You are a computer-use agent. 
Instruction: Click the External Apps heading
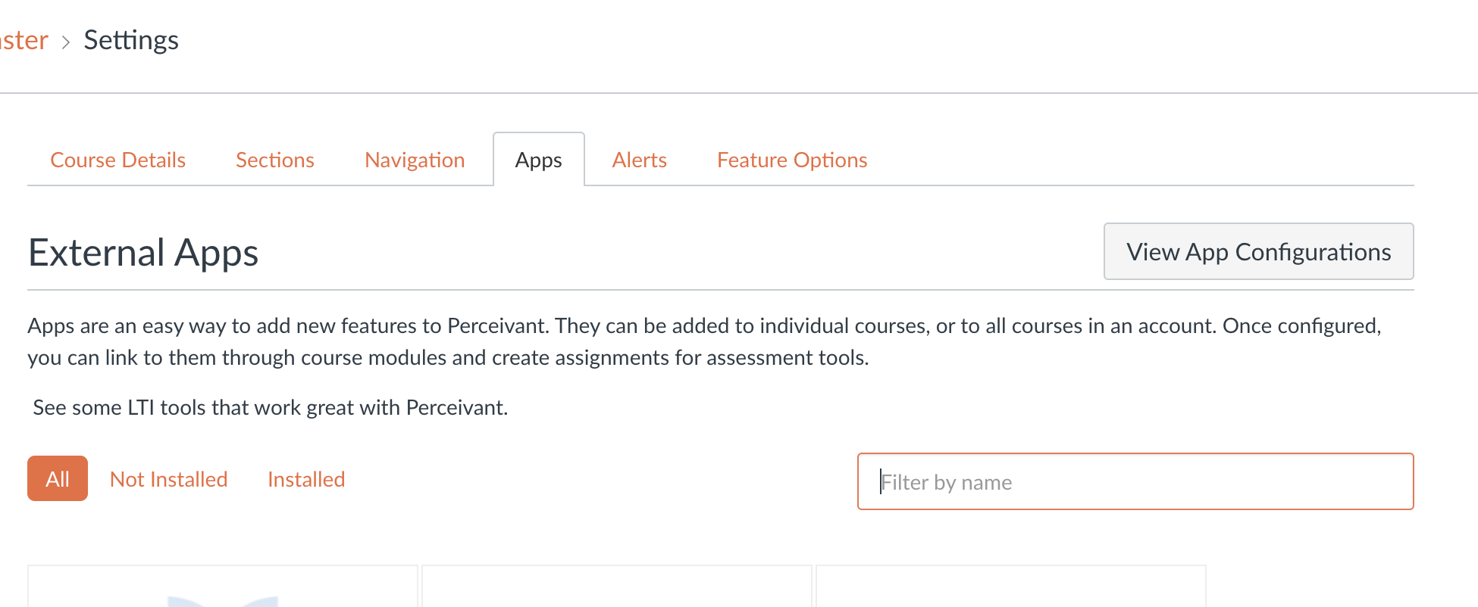[x=143, y=253]
